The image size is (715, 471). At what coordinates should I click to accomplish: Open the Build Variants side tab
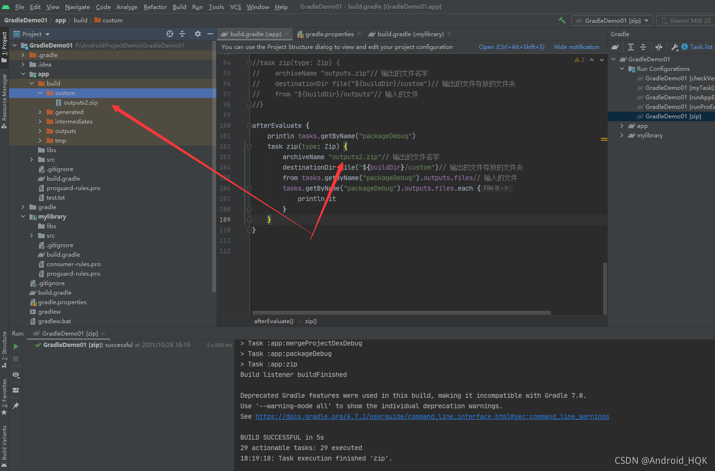tap(4, 445)
